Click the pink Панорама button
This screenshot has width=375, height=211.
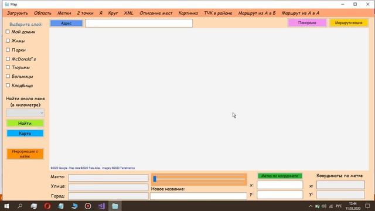[307, 23]
